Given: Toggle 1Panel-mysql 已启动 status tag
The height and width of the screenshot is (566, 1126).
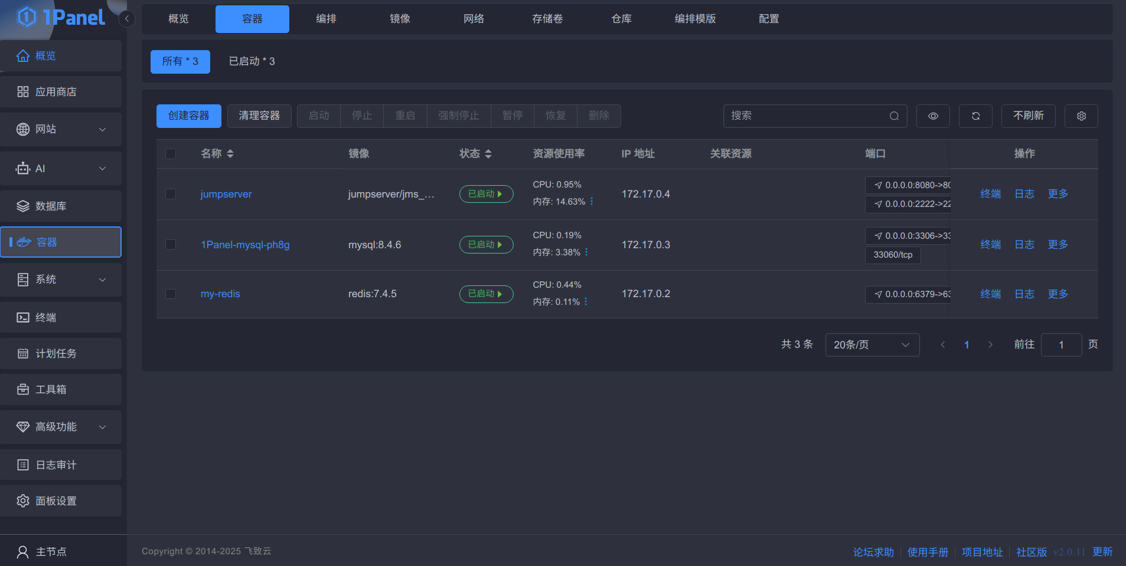Looking at the screenshot, I should tap(486, 245).
